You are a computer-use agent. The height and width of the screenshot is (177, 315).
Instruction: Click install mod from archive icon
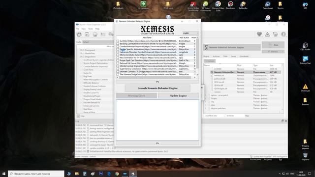87,34
